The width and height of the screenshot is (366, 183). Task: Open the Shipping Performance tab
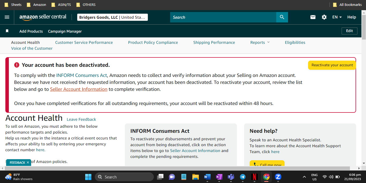214,42
